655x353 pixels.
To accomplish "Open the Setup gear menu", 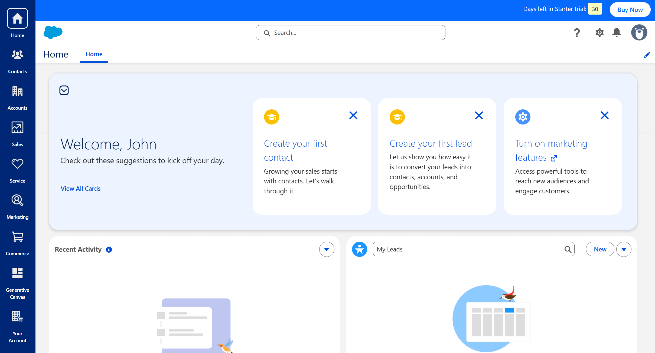I will 599,32.
